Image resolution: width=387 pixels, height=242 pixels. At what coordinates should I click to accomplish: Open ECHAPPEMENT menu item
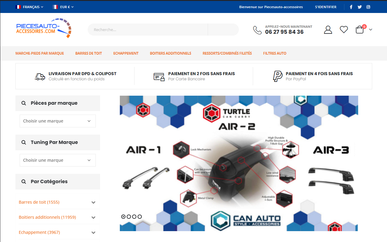pos(126,53)
